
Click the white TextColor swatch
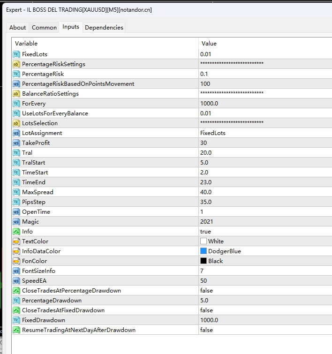204,241
